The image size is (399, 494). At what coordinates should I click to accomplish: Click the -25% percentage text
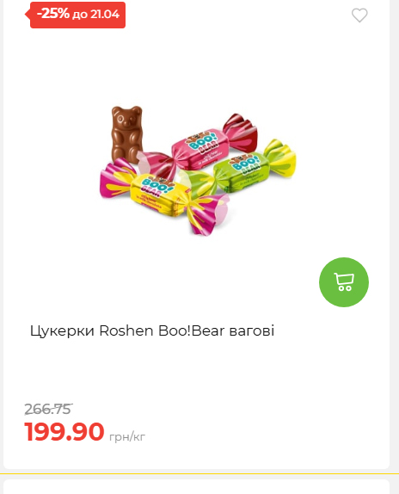(x=52, y=14)
